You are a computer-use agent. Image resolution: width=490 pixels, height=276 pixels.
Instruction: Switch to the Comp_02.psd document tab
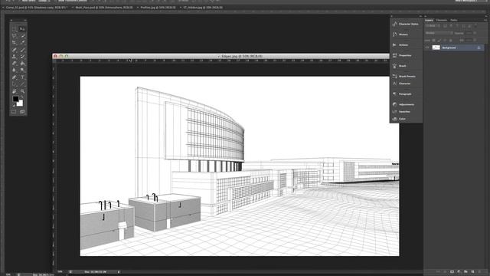pos(37,7)
